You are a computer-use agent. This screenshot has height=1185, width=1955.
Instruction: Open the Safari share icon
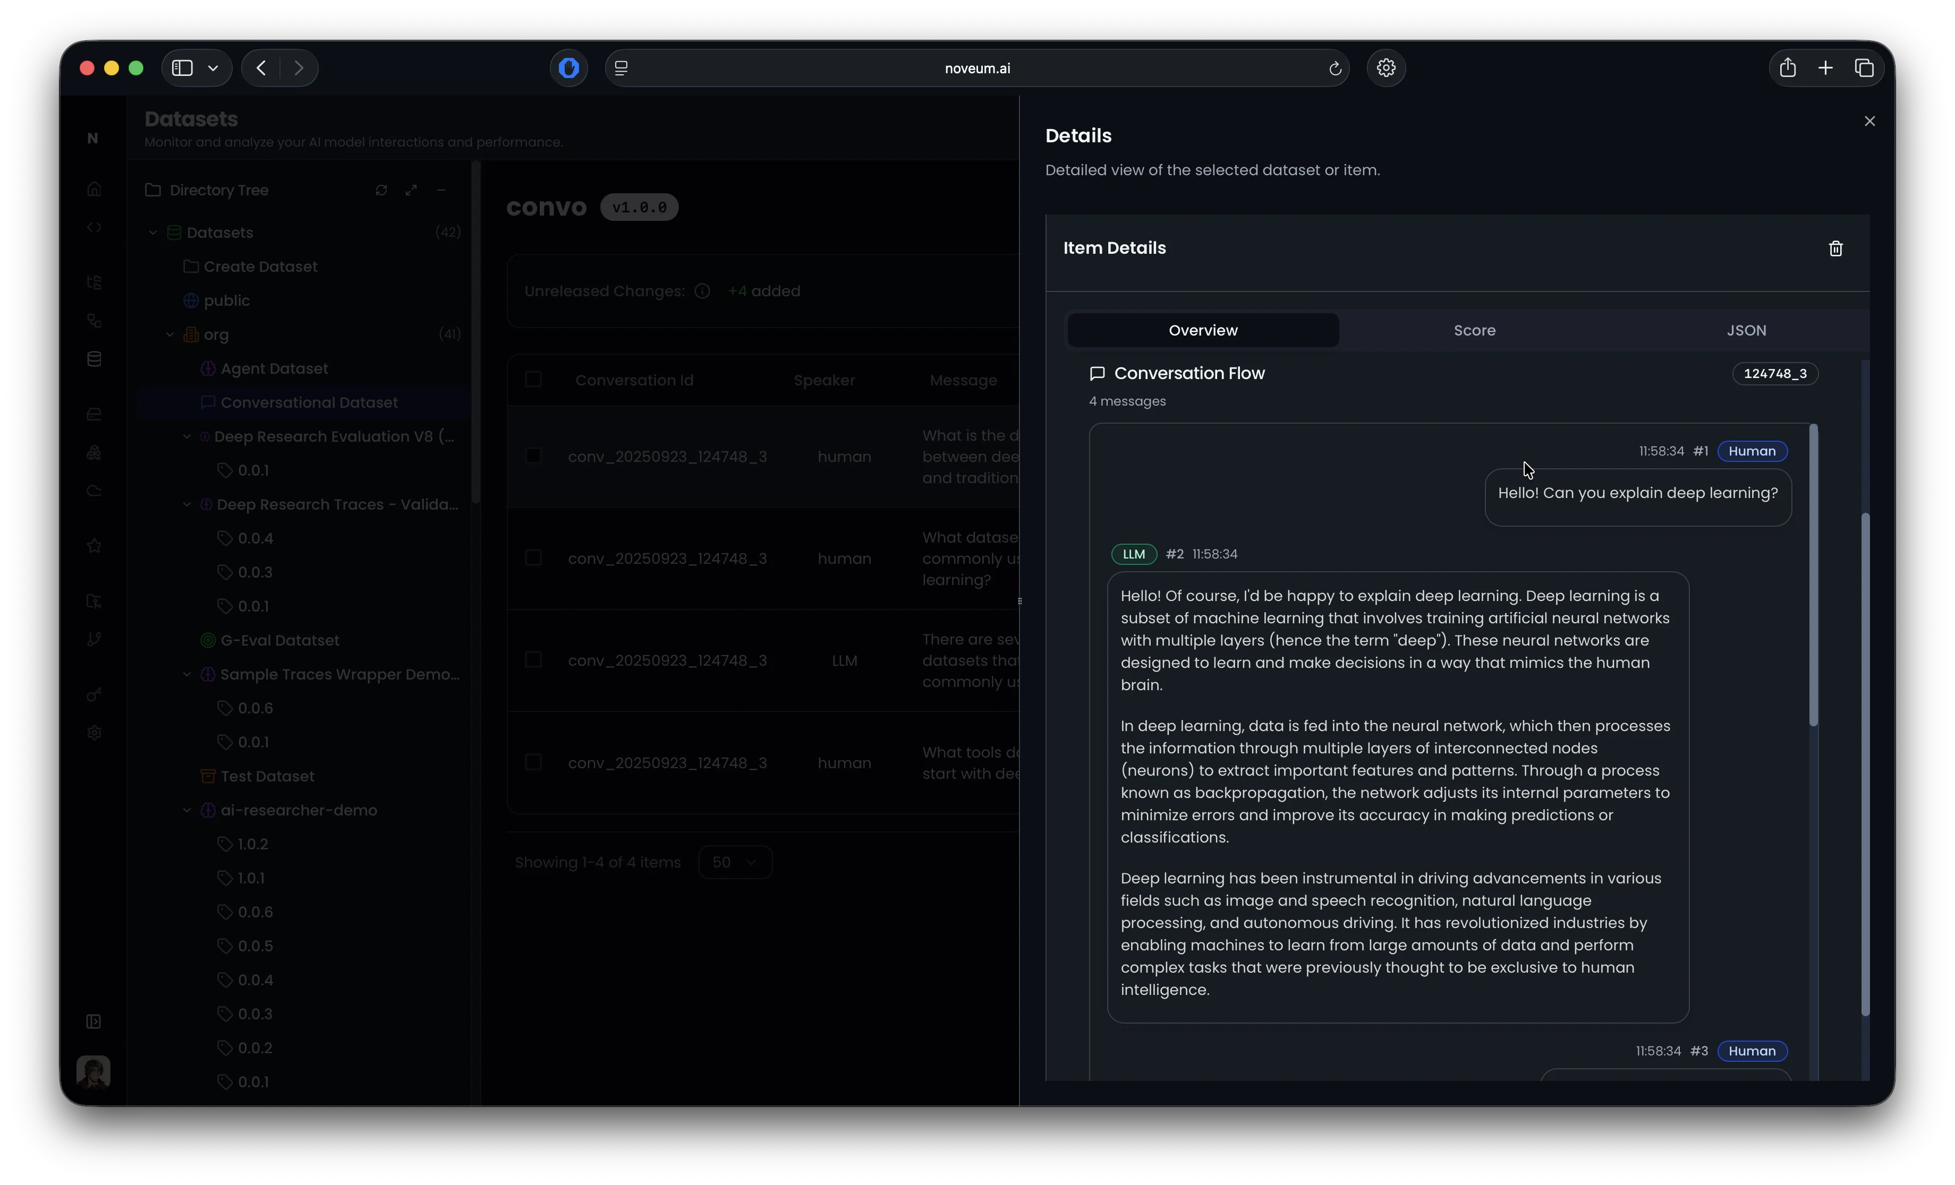1787,68
